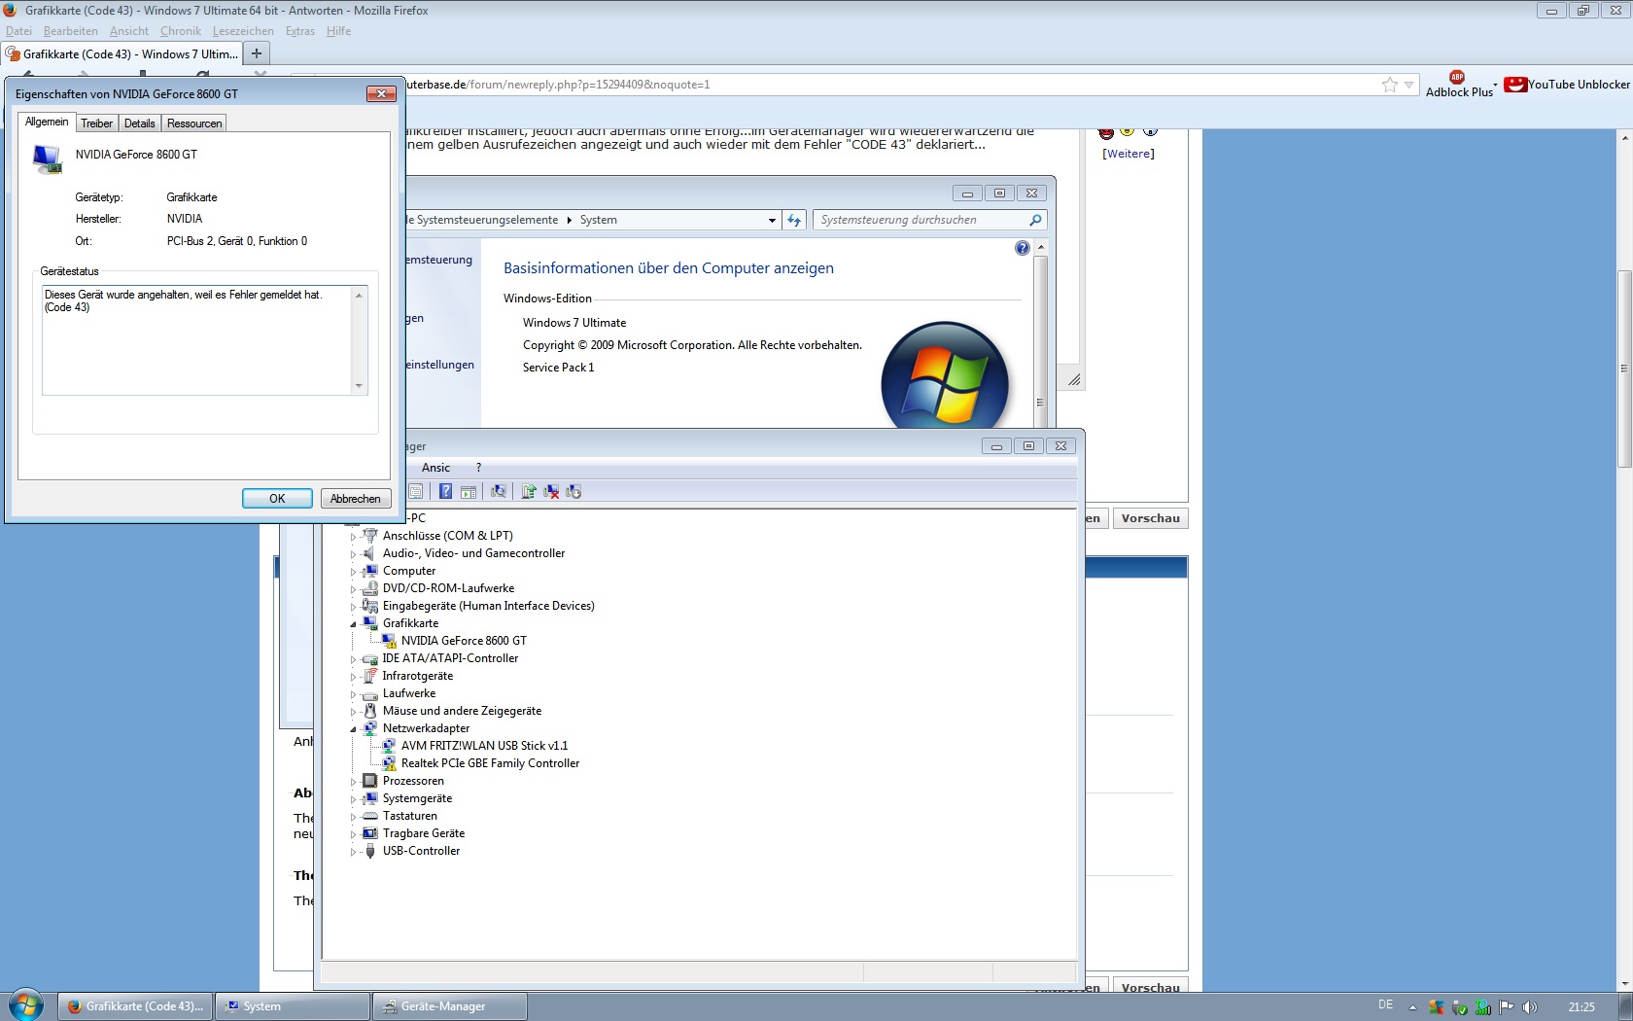Open System address bar history dropdown

click(x=772, y=220)
